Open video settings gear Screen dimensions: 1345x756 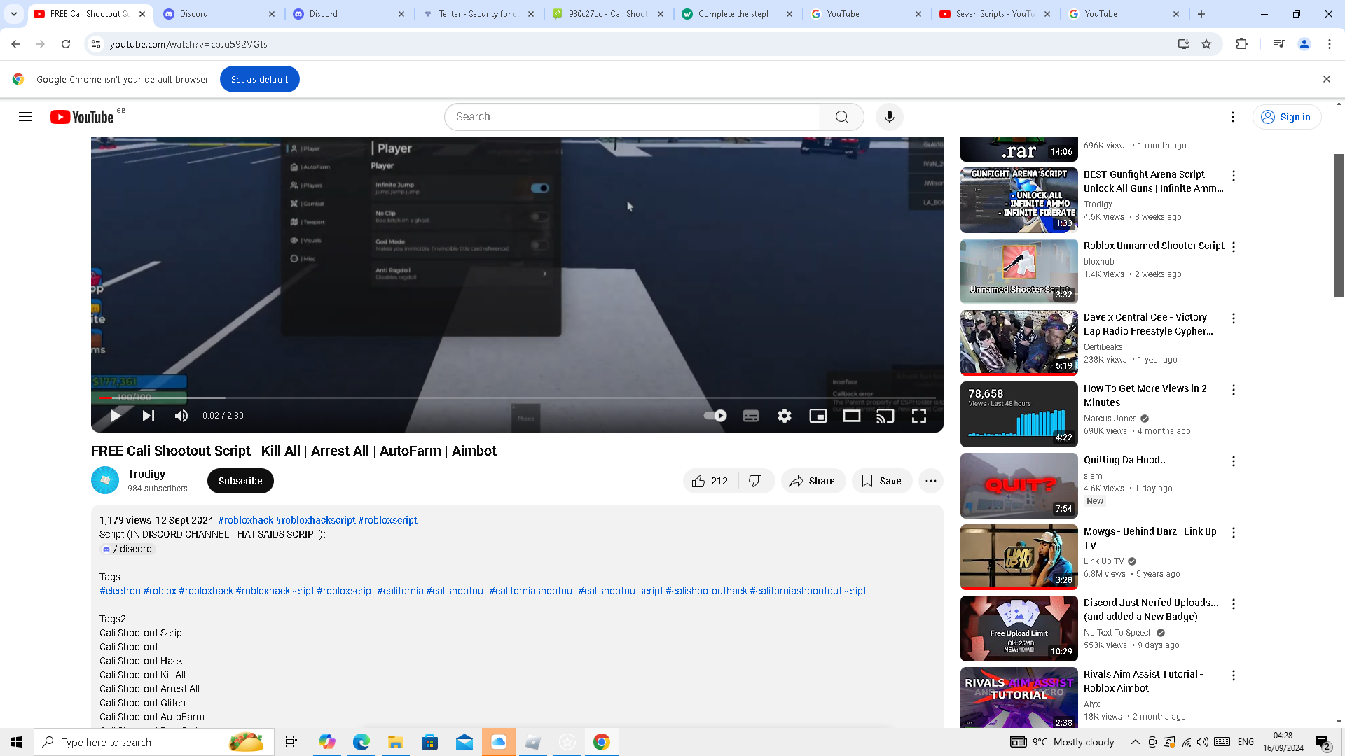click(x=785, y=416)
